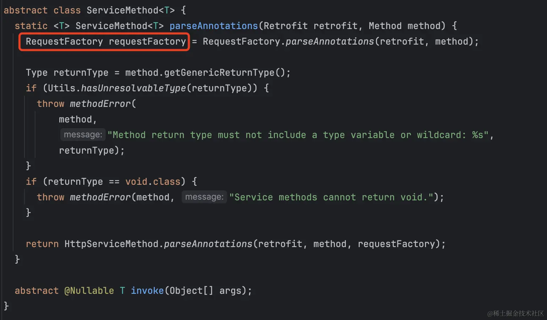Click the string "Service methods cannot return void."

tap(331, 197)
